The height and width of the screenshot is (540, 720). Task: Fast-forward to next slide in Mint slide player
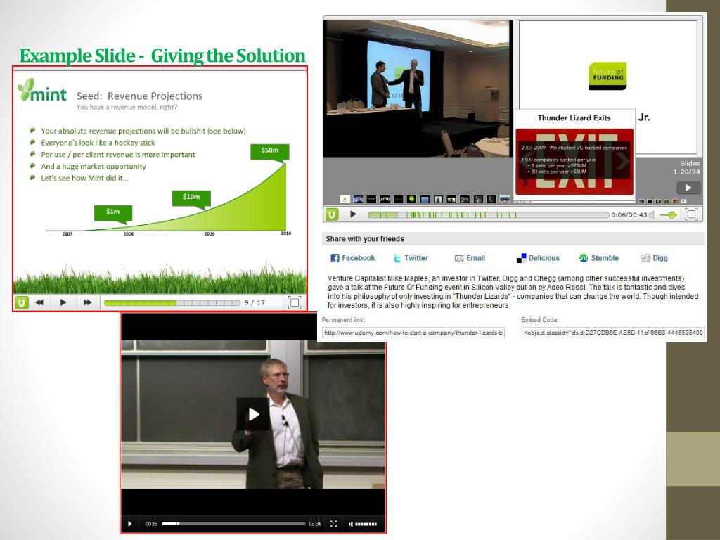pyautogui.click(x=87, y=302)
